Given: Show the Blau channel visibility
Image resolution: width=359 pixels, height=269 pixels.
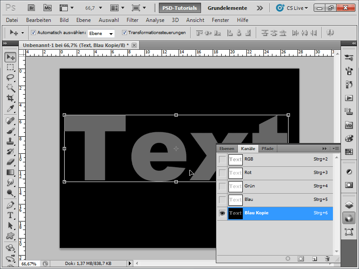Looking at the screenshot, I should point(222,200).
